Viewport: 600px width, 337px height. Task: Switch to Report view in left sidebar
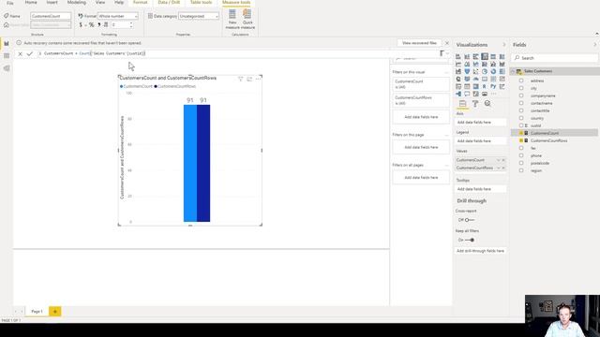7,44
